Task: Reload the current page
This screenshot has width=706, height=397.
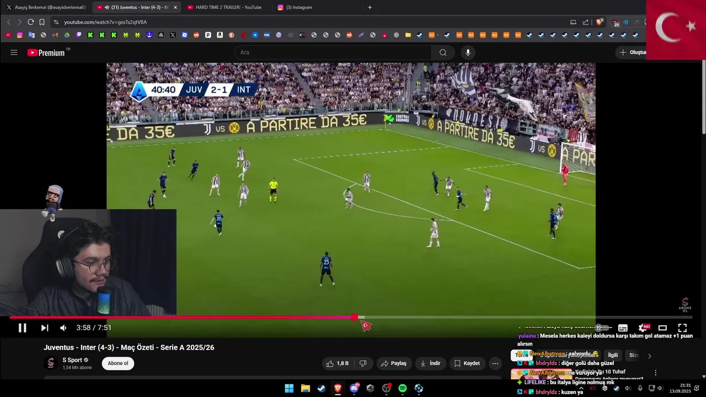Action: 31,22
